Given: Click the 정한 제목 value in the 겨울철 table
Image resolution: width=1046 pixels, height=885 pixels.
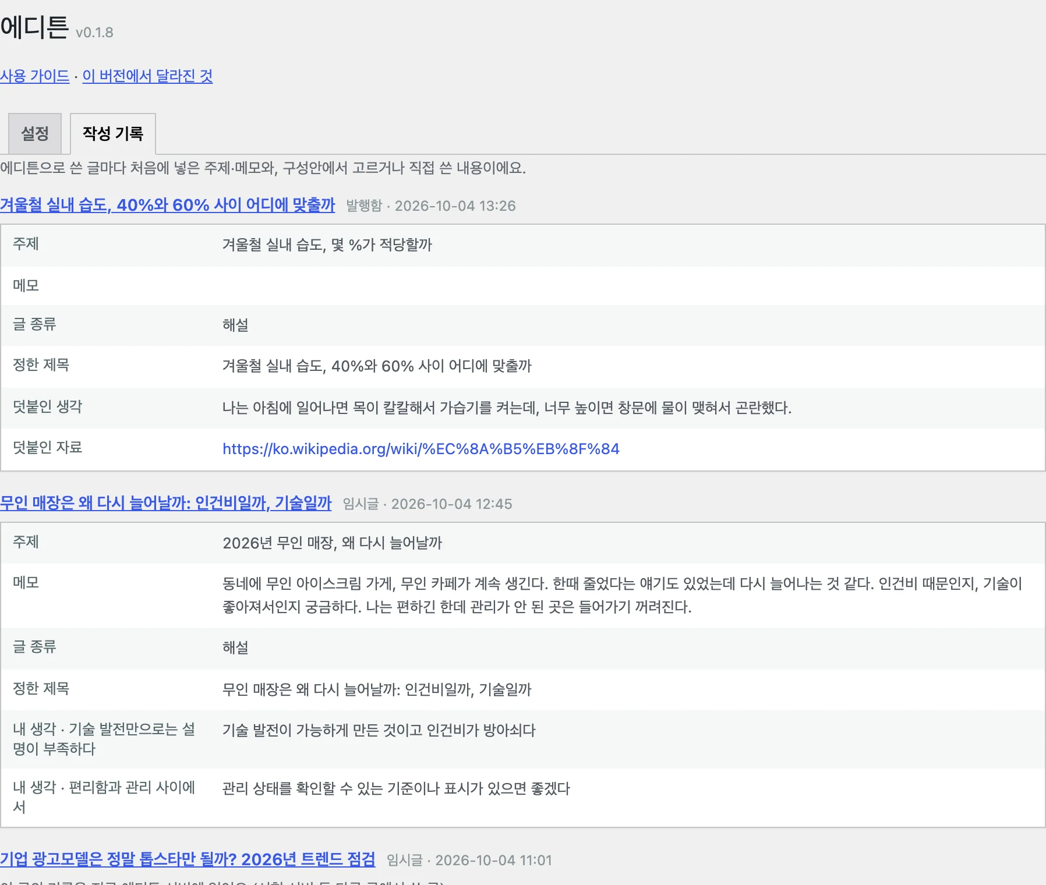Looking at the screenshot, I should pos(377,366).
